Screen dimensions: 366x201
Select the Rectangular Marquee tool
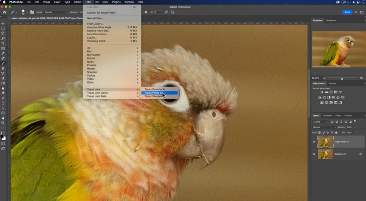[3, 28]
